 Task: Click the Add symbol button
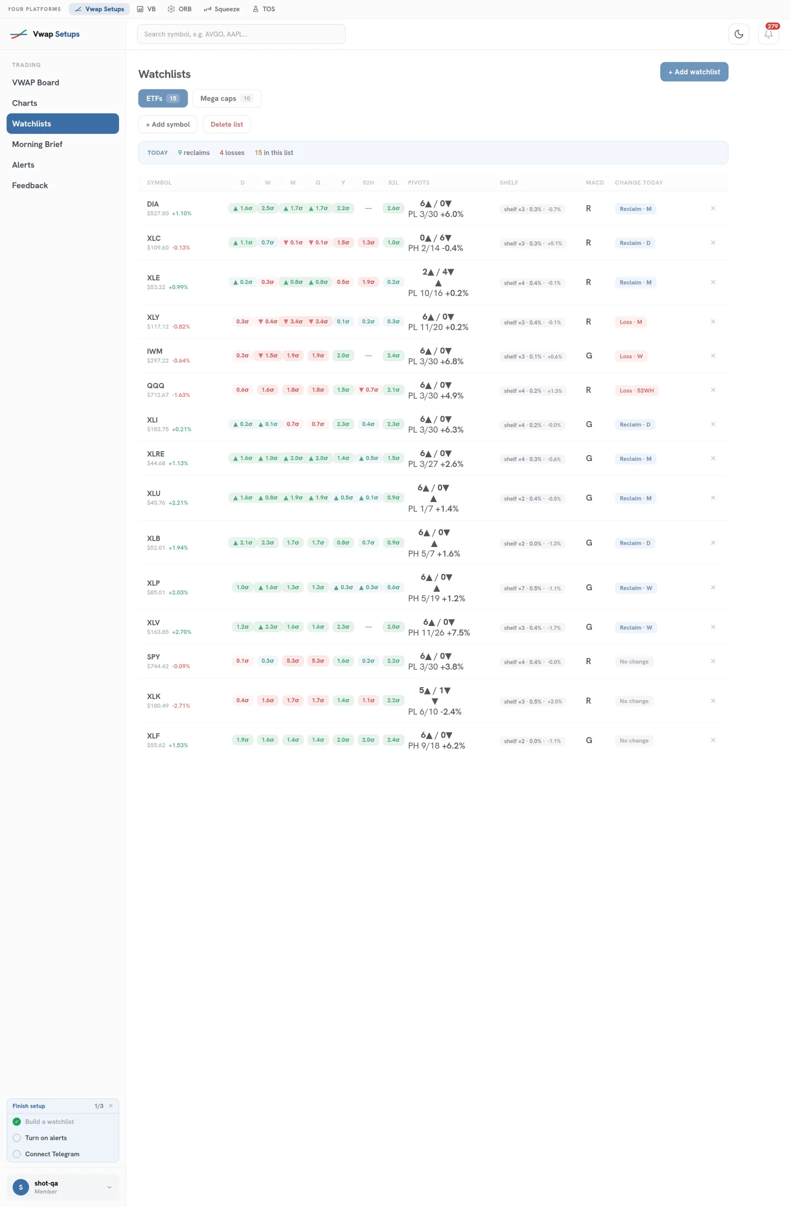coord(168,124)
